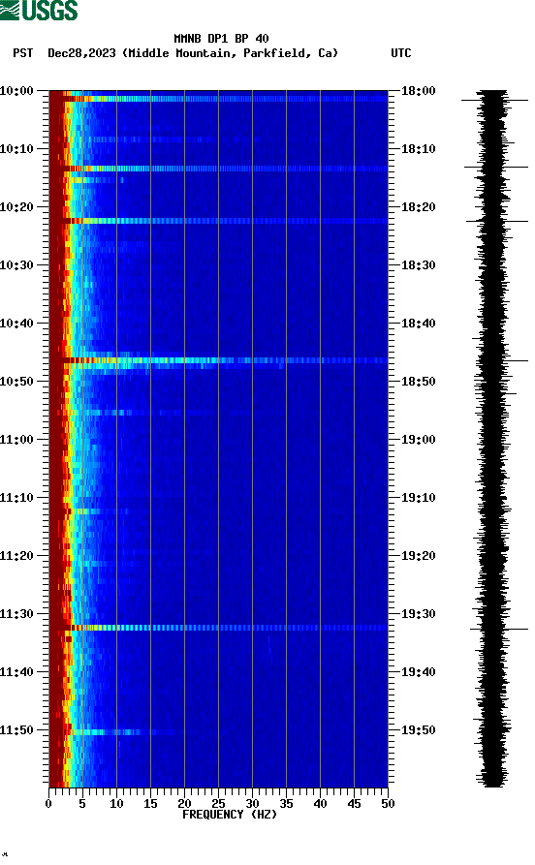Click the 45 Hz frequency tick label
This screenshot has height=865, width=535.
354,804
